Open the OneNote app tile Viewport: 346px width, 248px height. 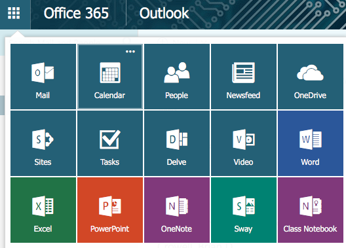[177, 210]
